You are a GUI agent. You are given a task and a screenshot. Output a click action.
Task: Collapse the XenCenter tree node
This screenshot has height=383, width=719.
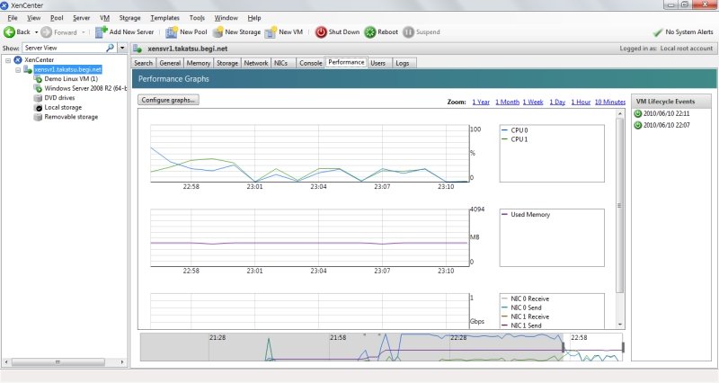(8, 60)
